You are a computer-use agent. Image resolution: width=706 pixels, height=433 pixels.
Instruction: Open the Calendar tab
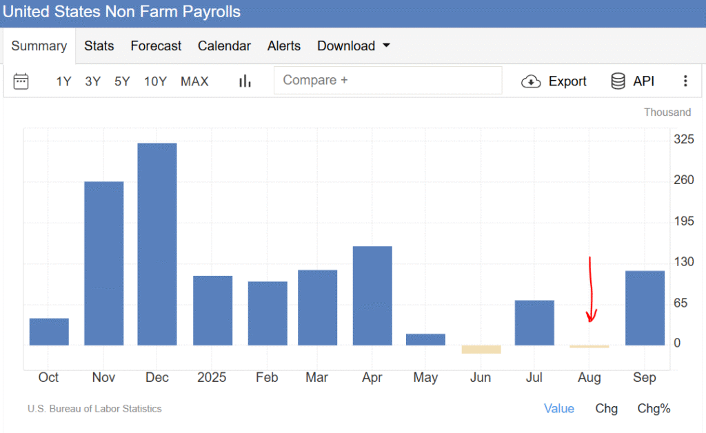(224, 46)
